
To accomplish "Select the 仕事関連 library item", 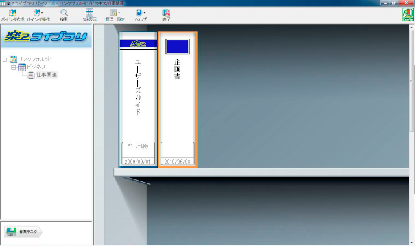I will (46, 75).
